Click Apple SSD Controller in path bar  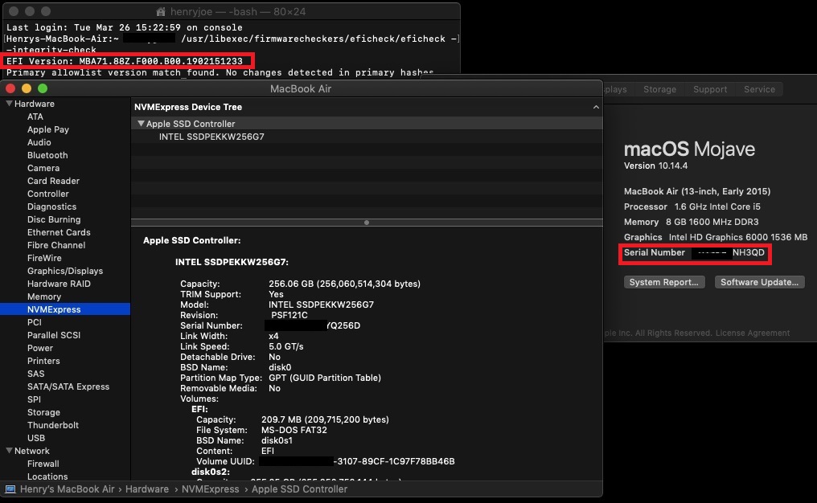tap(299, 489)
